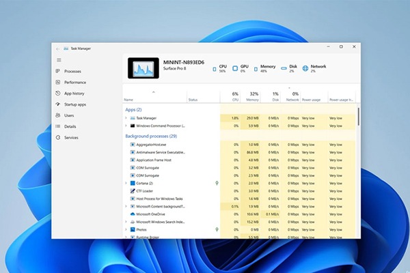The image size is (410, 273).
Task: Expand Microsoft Content backgroundT... row
Action: pyautogui.click(x=126, y=206)
